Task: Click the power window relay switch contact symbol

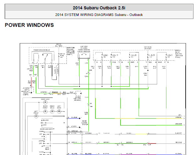Action: tap(45, 57)
